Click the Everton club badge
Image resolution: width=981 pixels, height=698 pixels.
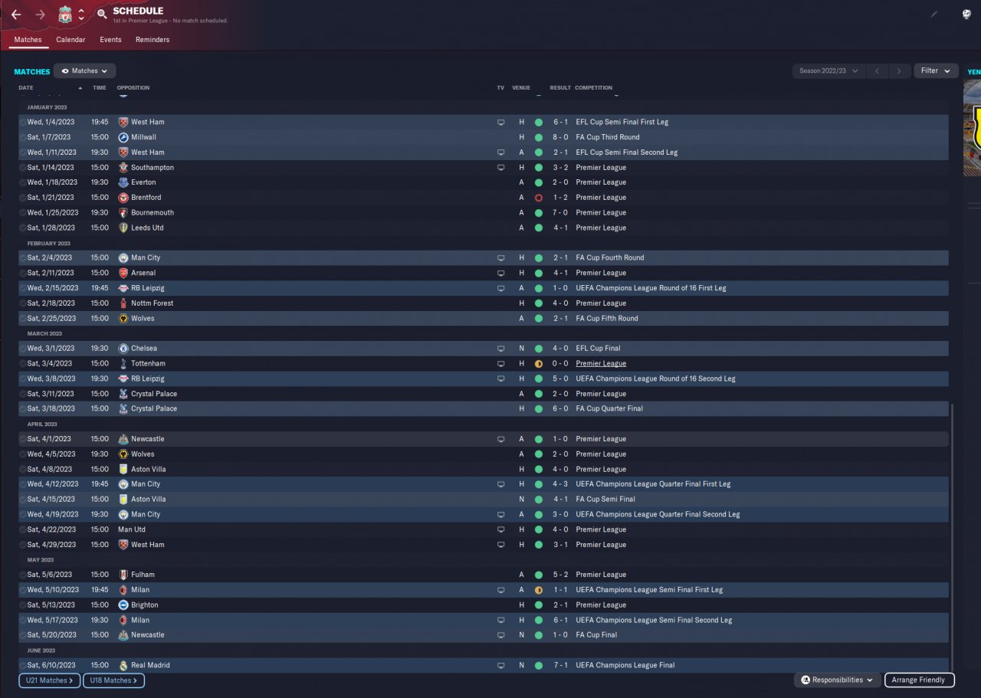tap(123, 182)
